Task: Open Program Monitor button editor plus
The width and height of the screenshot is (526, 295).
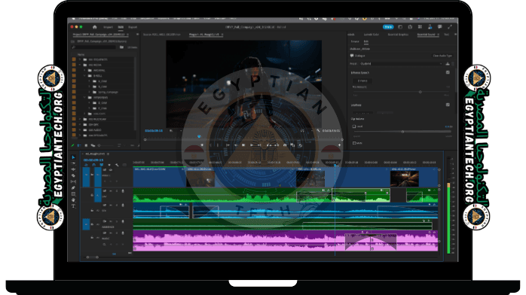Action: 339,145
